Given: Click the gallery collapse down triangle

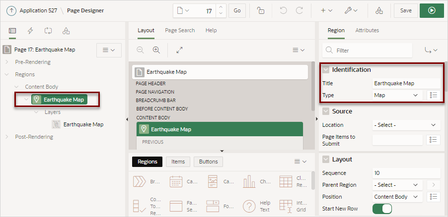Looking at the screenshot, I should [x=222, y=151].
